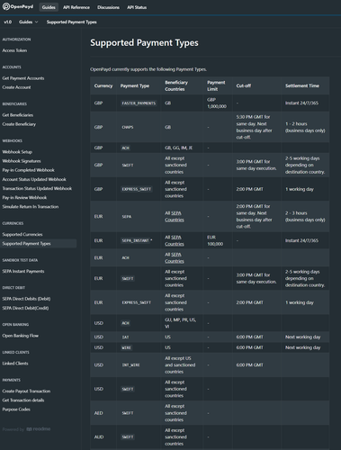This screenshot has width=341, height=450.
Task: Open Create Account sidebar link
Action: pos(17,87)
